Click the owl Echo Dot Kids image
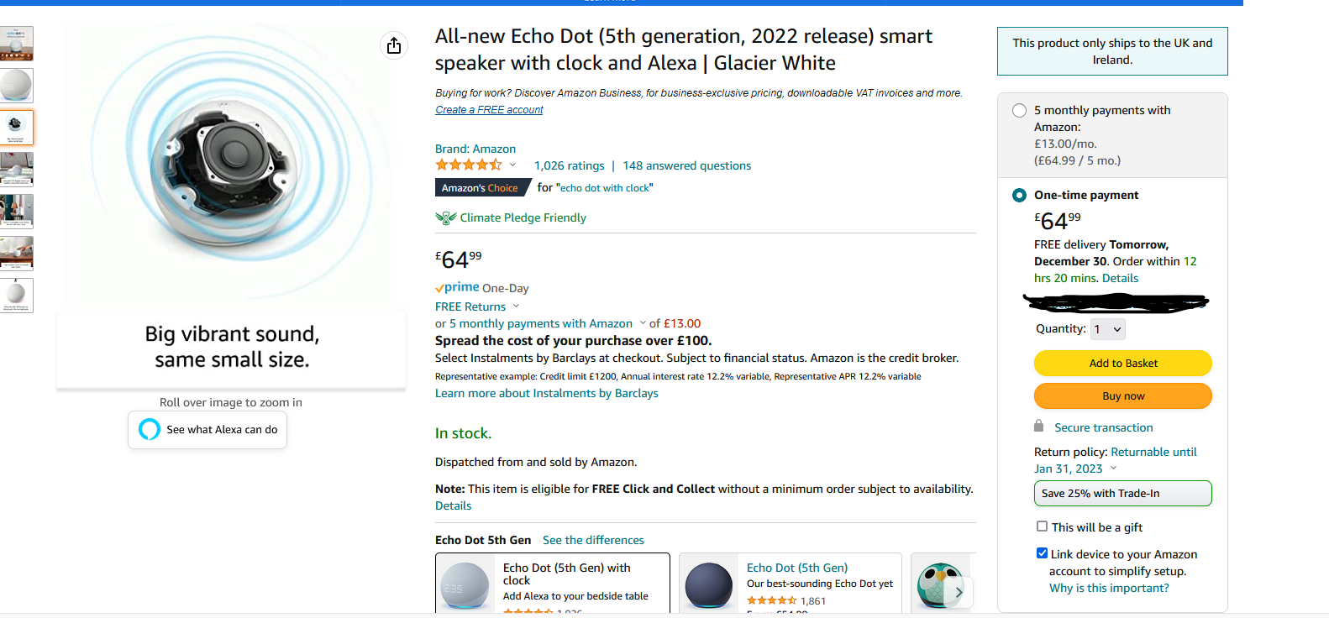 939,586
